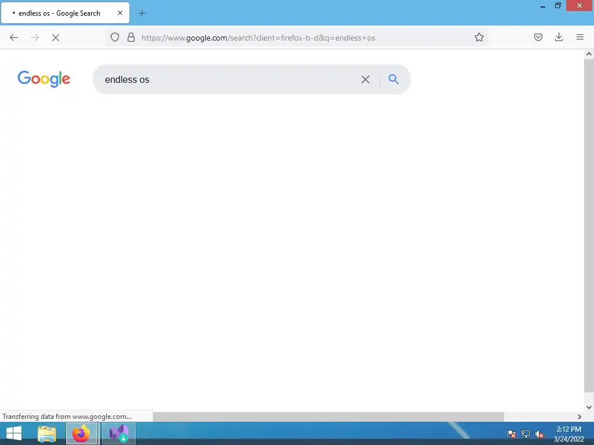Open the installer taskbar icon
Image resolution: width=594 pixels, height=445 pixels.
pos(119,433)
